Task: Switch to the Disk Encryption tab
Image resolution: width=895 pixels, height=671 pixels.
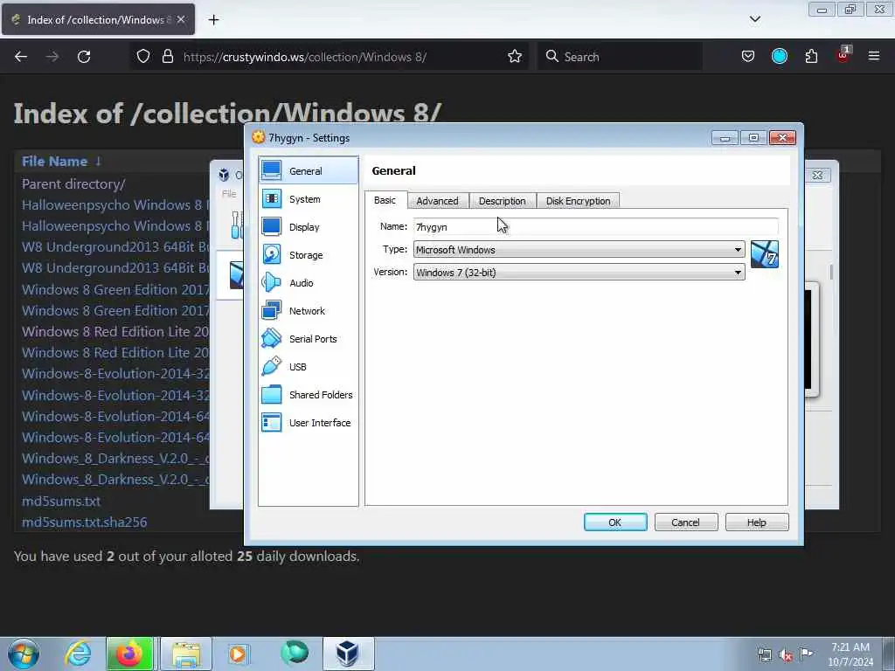Action: [x=579, y=201]
